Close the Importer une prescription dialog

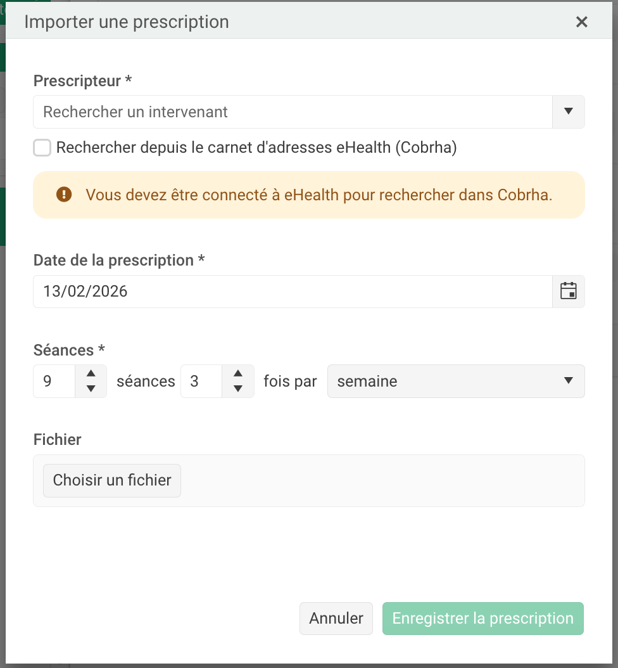tap(581, 22)
